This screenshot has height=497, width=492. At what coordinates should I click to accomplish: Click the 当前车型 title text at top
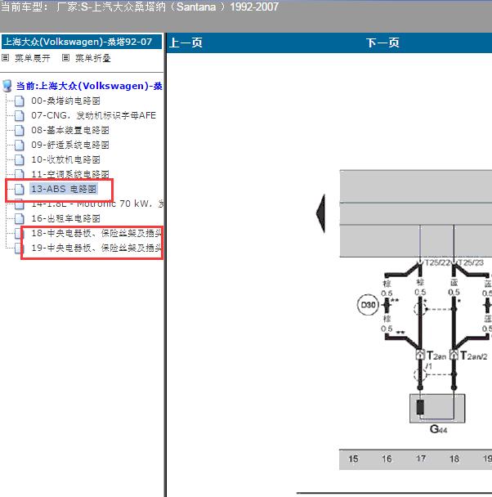point(140,7)
